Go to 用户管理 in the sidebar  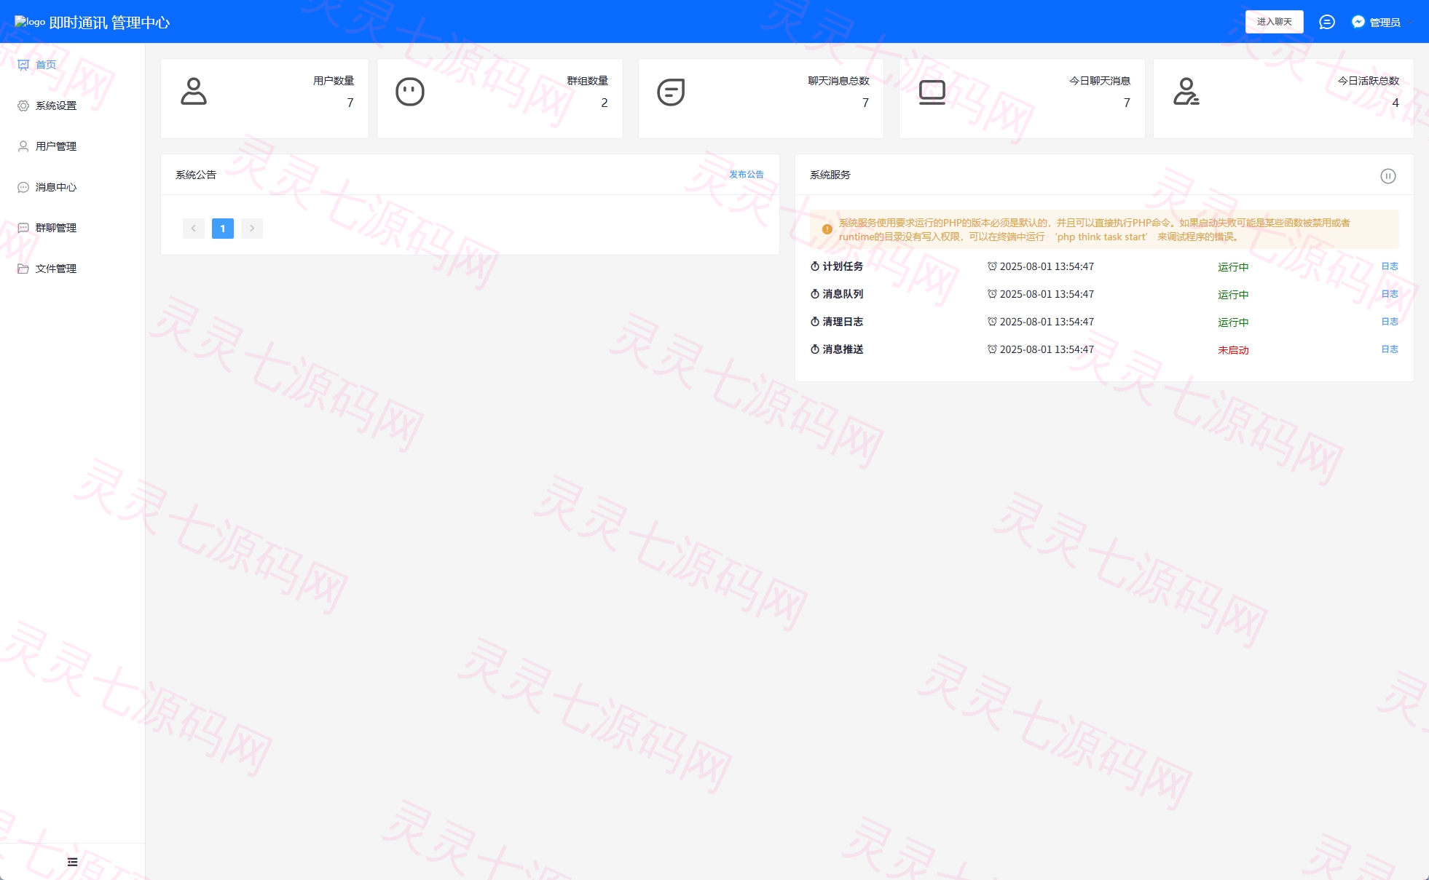(72, 146)
